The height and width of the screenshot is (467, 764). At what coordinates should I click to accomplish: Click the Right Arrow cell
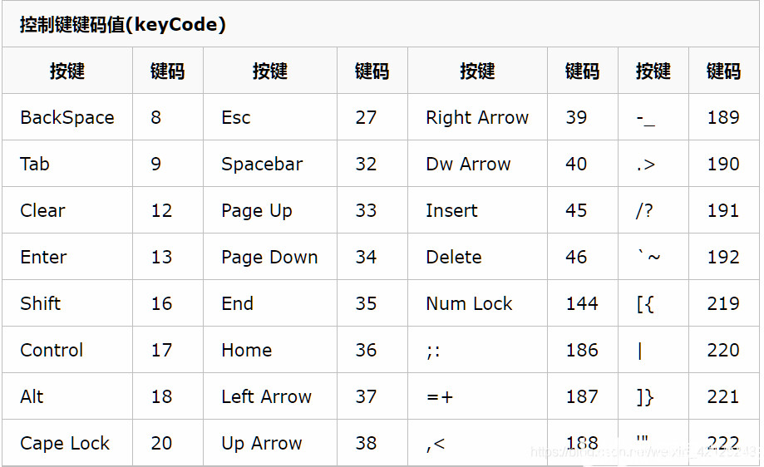[477, 117]
